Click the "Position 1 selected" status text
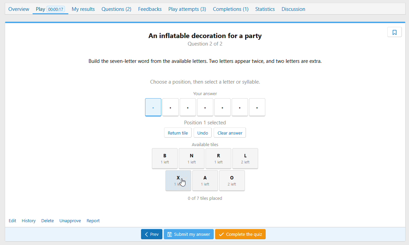 coord(205,123)
